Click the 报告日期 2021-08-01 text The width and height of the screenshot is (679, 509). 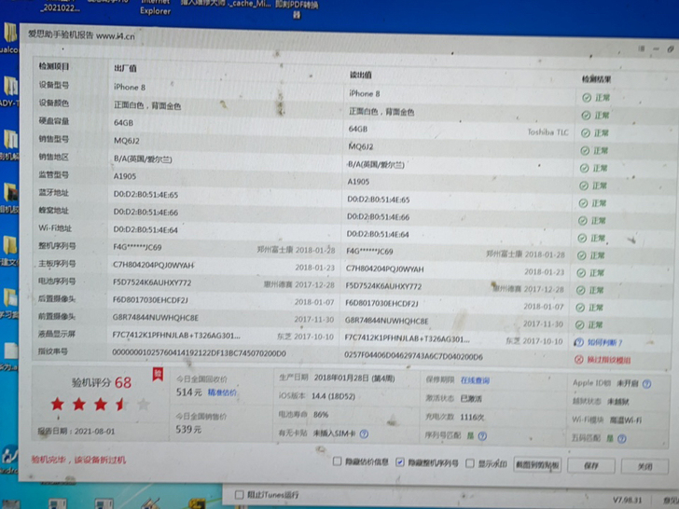(76, 431)
